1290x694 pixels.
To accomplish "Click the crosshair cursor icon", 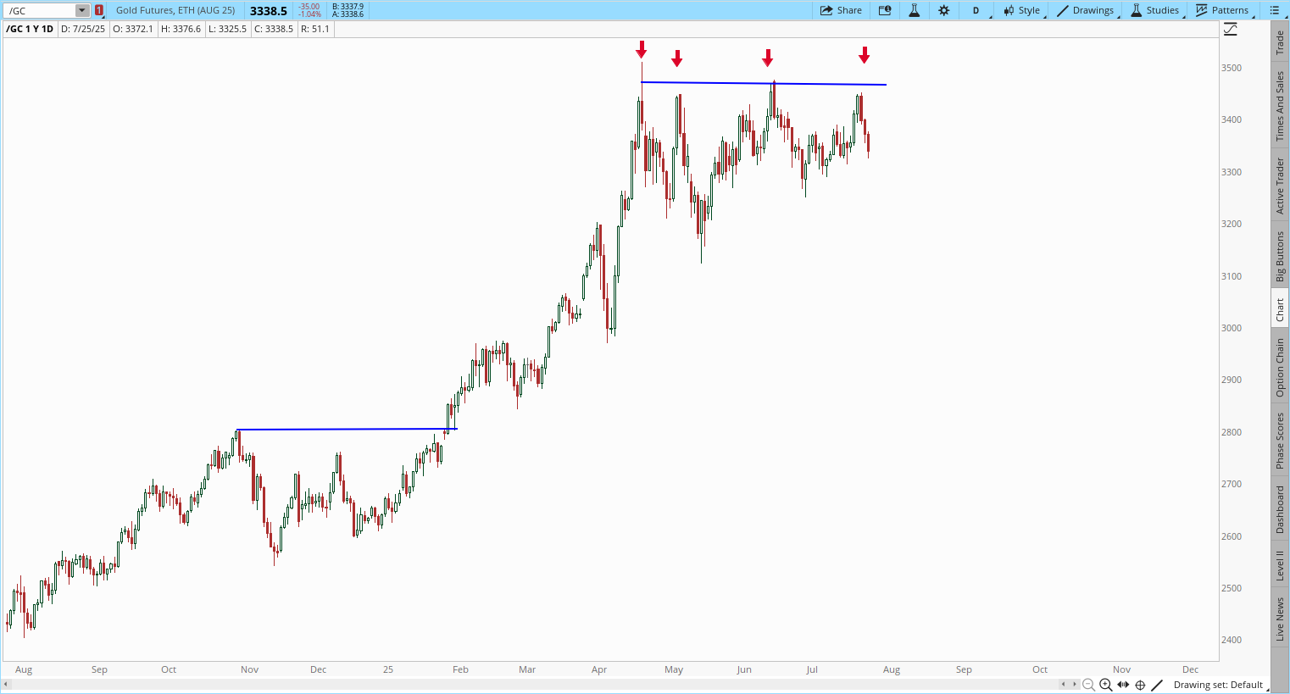I will point(1140,685).
